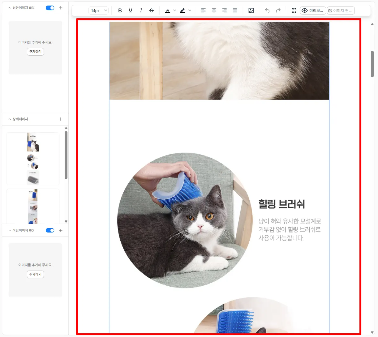
Task: Click the 상세페이지 list scrollbar
Action: coord(66,155)
